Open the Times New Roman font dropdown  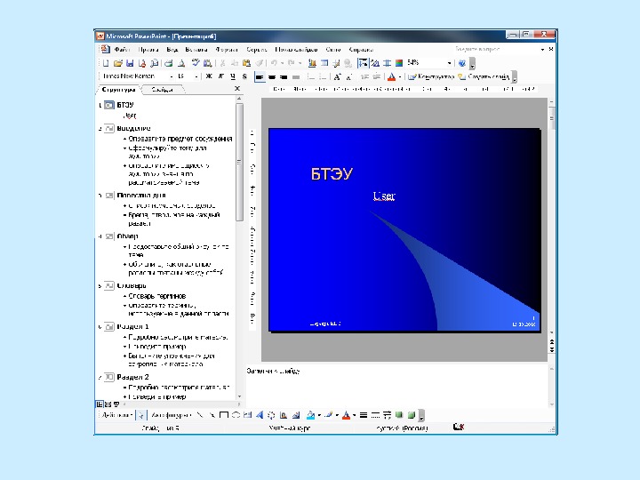pos(172,76)
